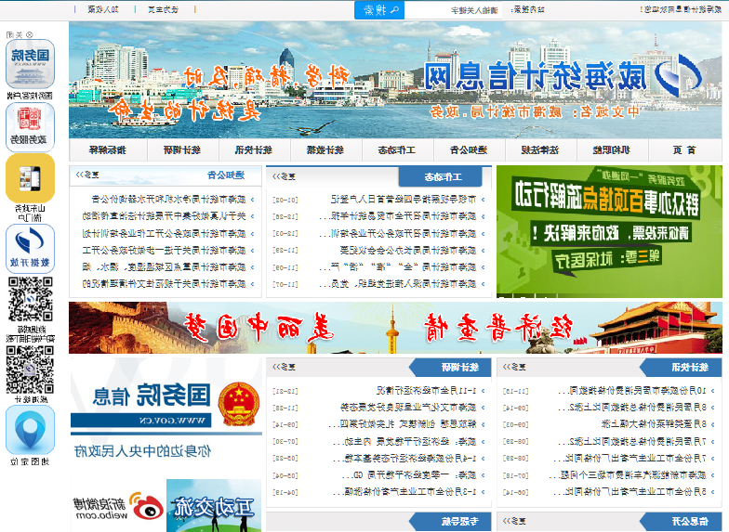This screenshot has width=729, height=532.
Task: Open the 政务服务 sidebar icon
Action: (30, 127)
